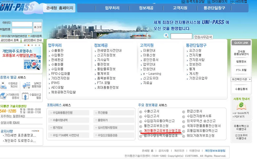Click the 비밀번호 input field

point(22,31)
